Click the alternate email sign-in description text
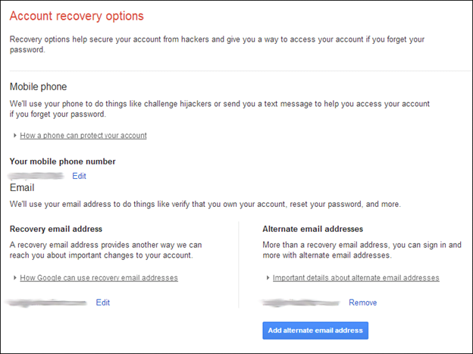This screenshot has height=354, width=473. [x=362, y=250]
